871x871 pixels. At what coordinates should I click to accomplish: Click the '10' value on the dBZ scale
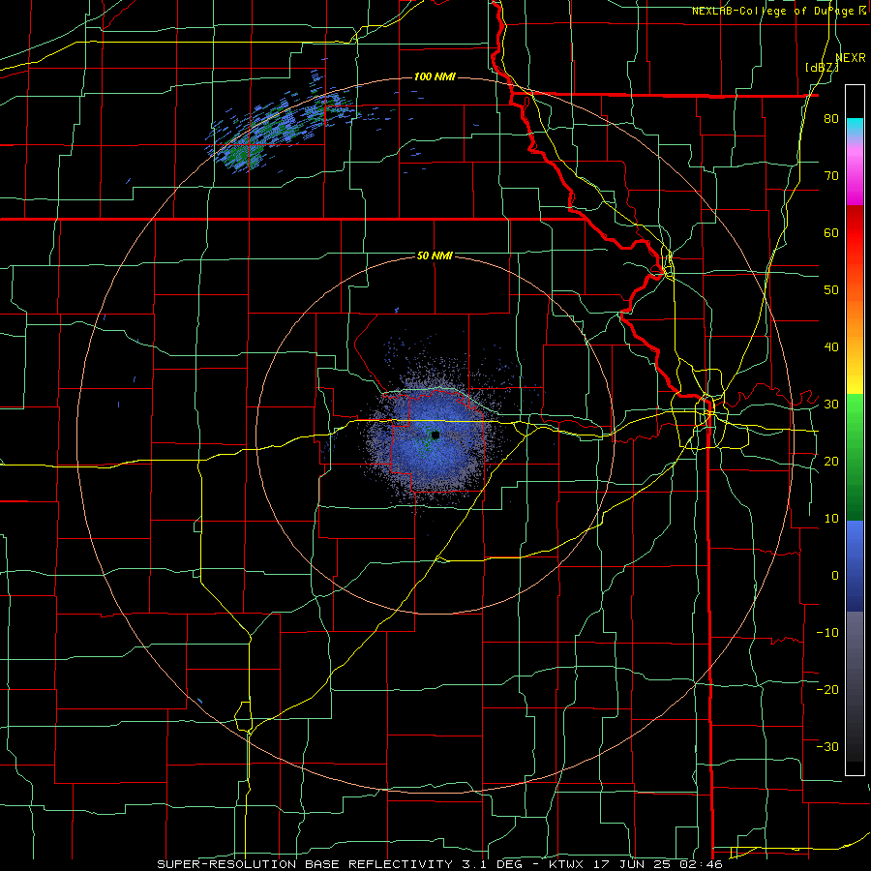click(x=831, y=519)
